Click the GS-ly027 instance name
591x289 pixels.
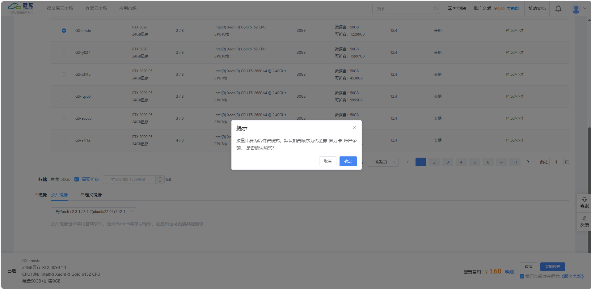(83, 53)
